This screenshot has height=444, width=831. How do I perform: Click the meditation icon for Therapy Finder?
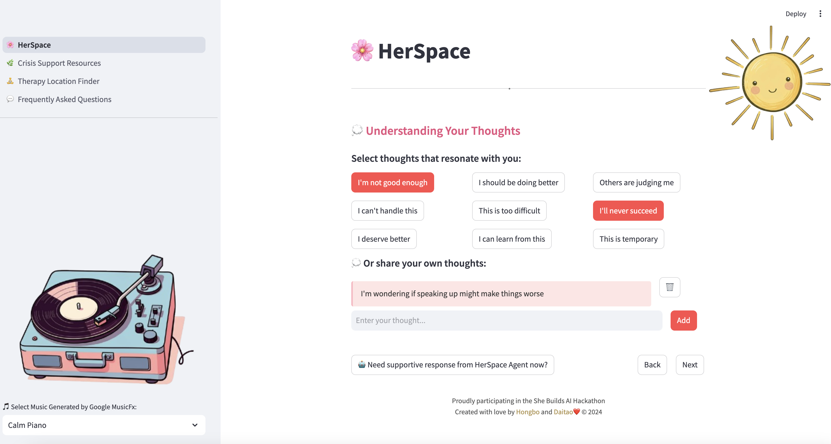pyautogui.click(x=10, y=81)
